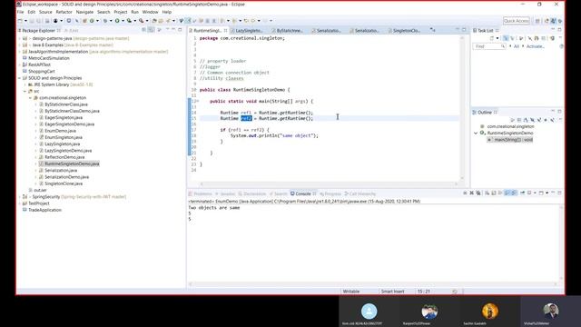Open the Refactor menu
Viewport: 581px width, 327px height.
pos(64,12)
